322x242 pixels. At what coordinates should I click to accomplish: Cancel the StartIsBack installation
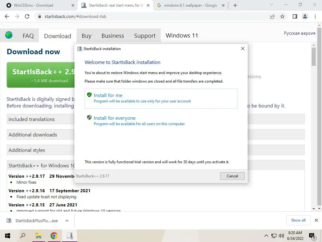coord(232,176)
